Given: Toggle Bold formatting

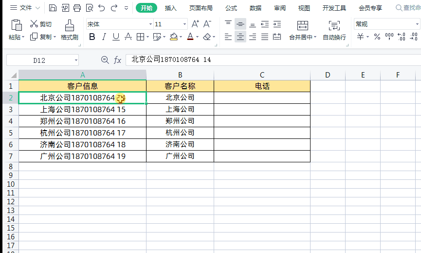Looking at the screenshot, I should [x=92, y=37].
